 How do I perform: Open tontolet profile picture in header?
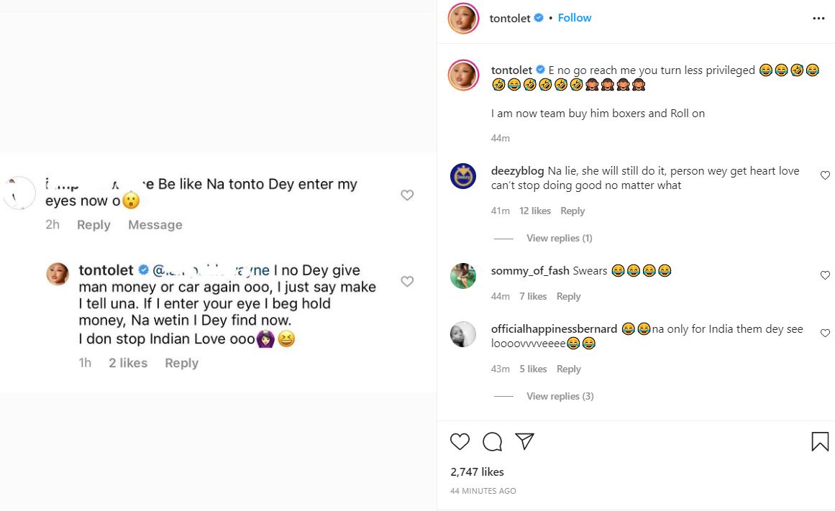point(463,19)
